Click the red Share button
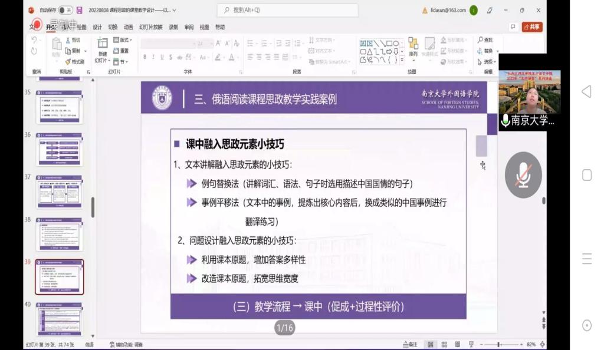Viewport: 604px width, 350px height. pyautogui.click(x=531, y=27)
